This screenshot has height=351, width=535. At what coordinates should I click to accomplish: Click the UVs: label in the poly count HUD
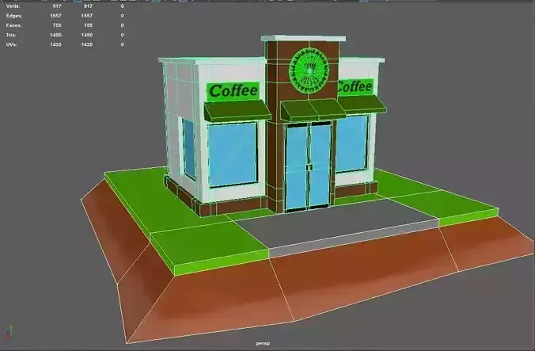point(11,44)
